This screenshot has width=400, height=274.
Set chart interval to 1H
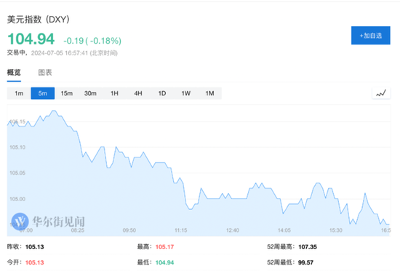coord(114,93)
